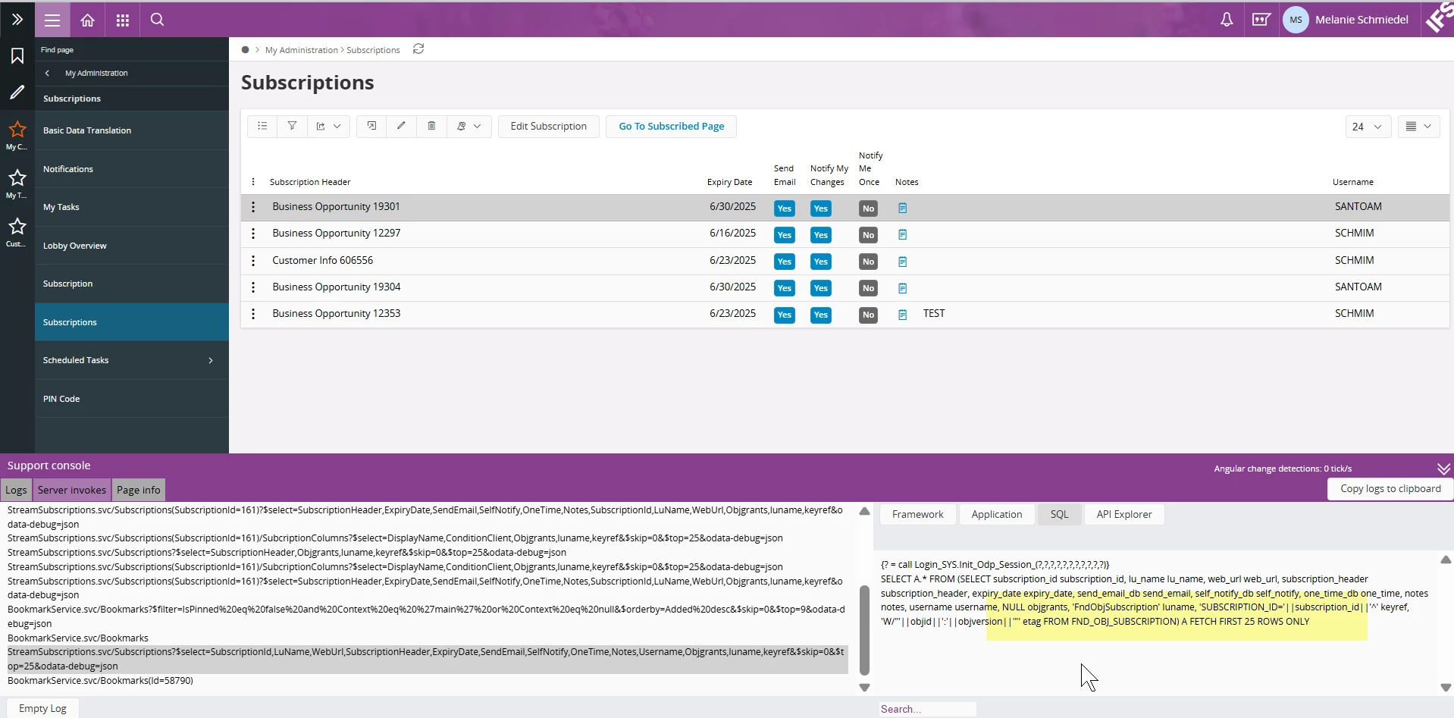Screen dimensions: 1454x718
Task: Toggle Notify Me Once No for Business Opportunity 12353
Action: (x=868, y=315)
